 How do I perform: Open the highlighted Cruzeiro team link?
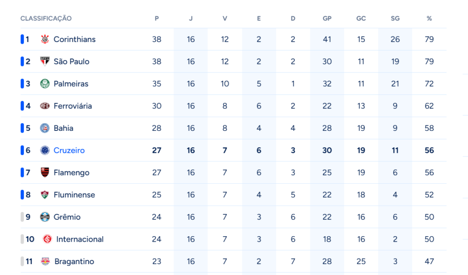click(69, 150)
